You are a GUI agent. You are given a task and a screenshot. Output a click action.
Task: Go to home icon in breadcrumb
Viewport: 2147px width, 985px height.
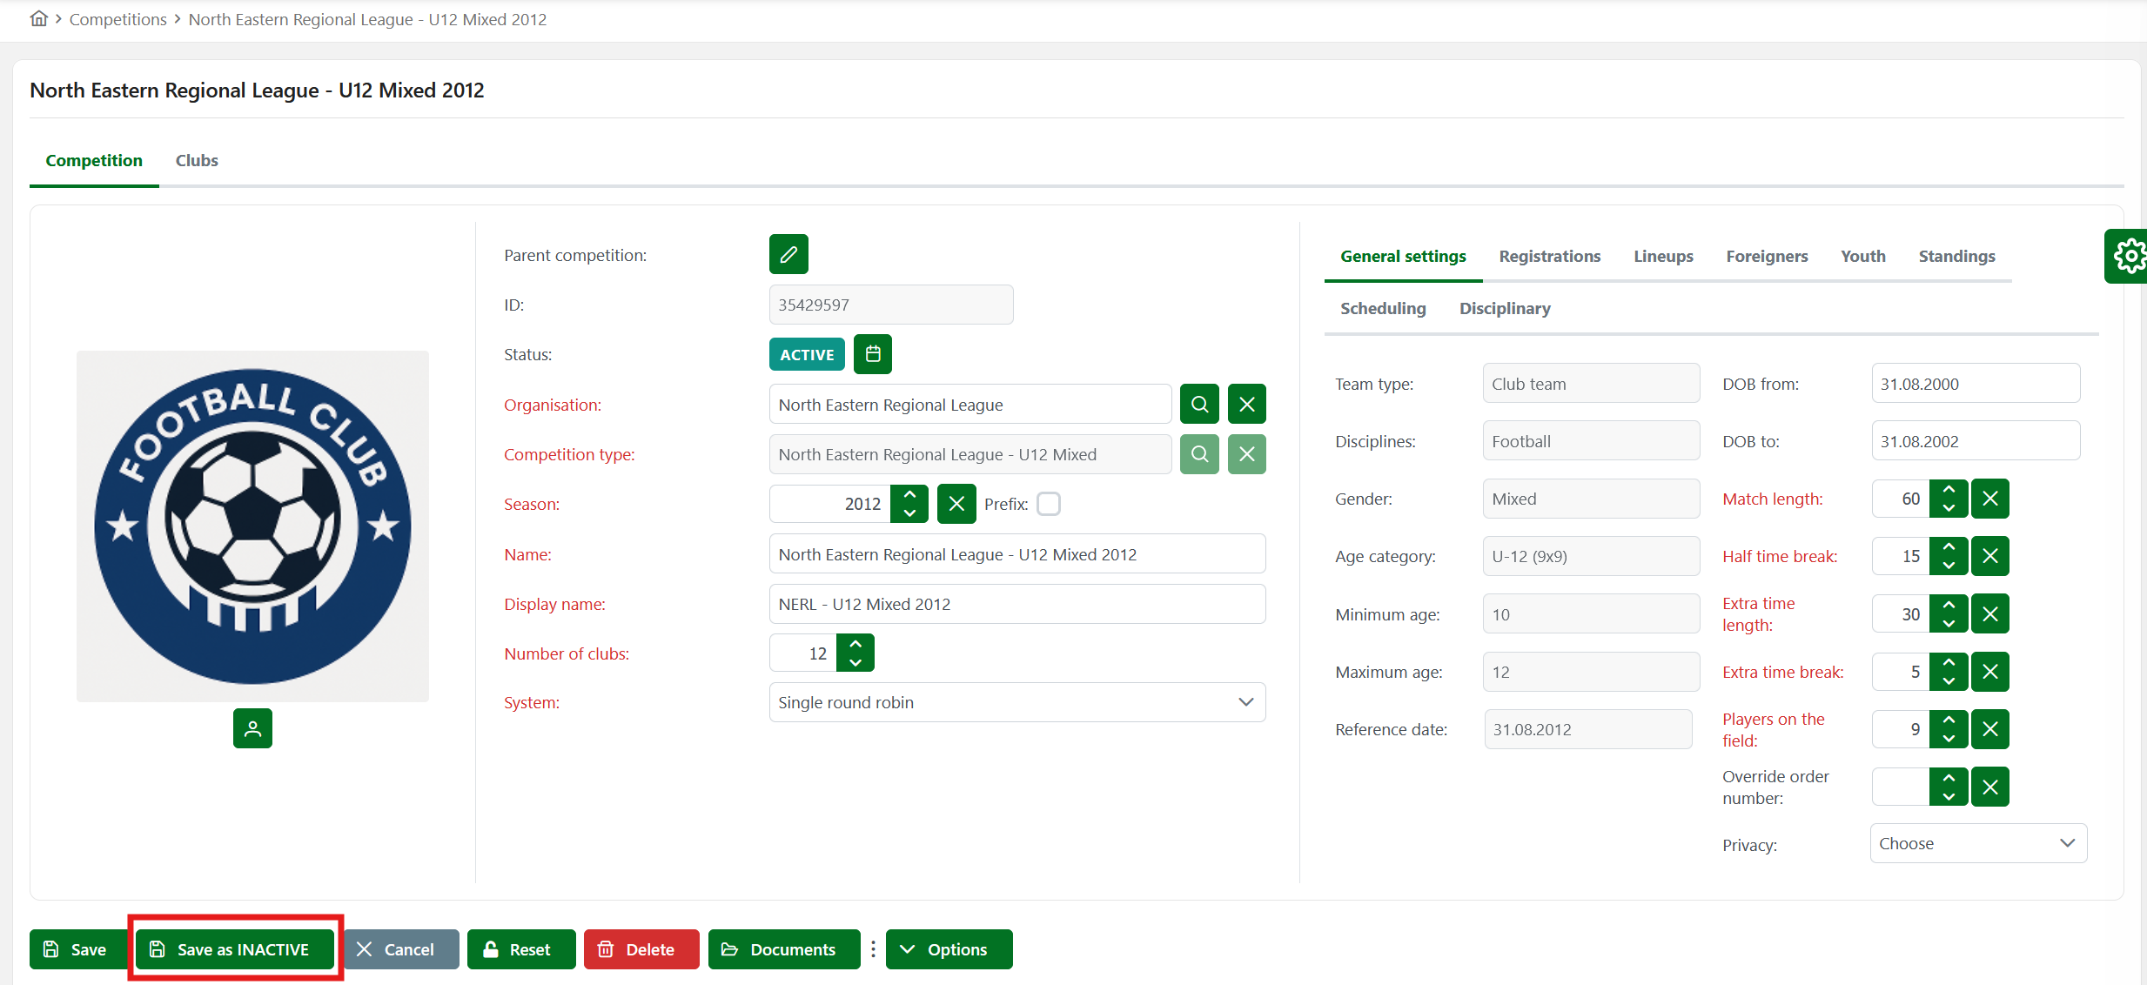(38, 18)
